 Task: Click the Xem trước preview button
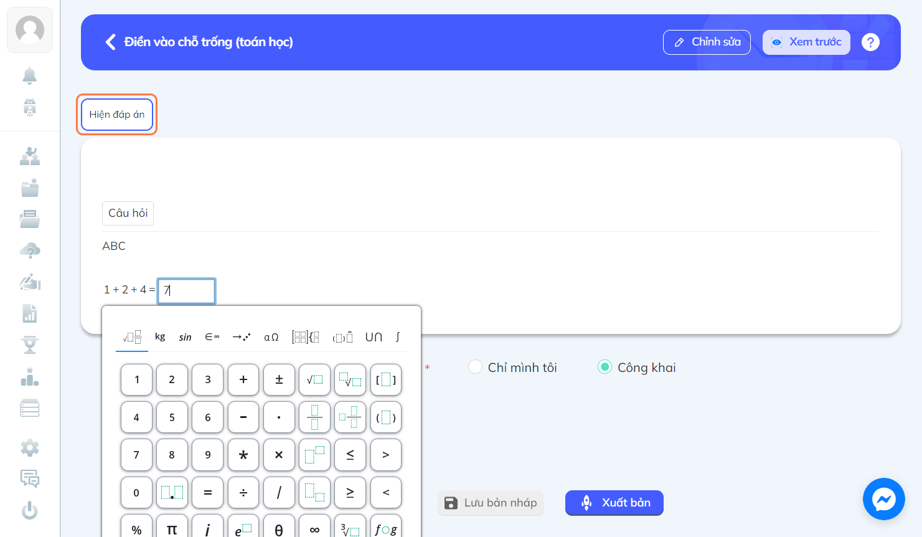click(806, 42)
